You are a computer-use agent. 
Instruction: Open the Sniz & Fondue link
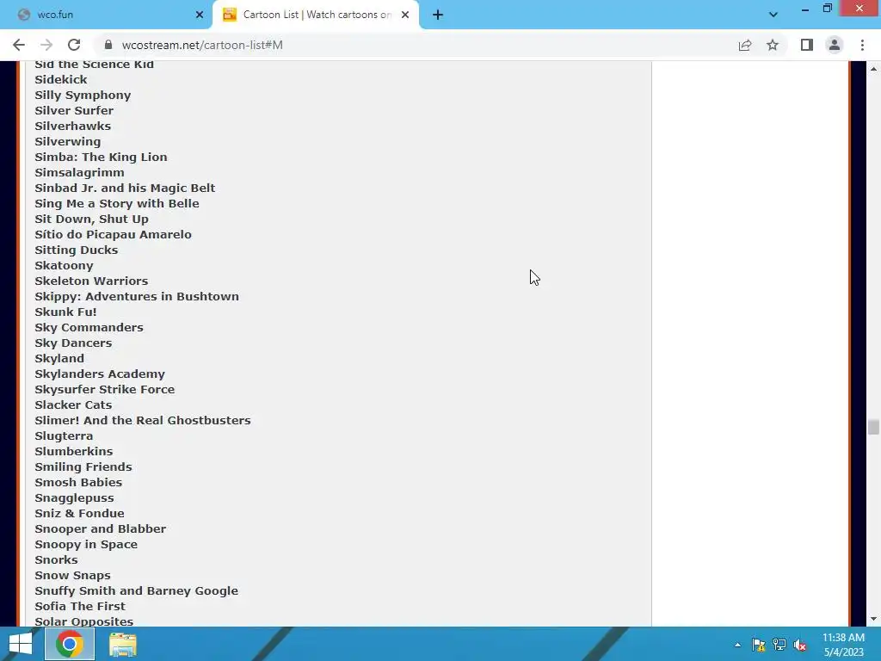point(79,513)
